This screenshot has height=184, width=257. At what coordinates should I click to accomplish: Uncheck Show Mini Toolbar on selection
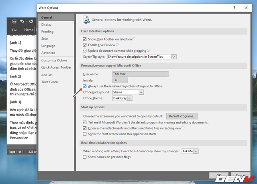pos(84,39)
